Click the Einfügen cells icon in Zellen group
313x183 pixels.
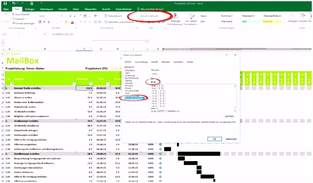[293, 16]
